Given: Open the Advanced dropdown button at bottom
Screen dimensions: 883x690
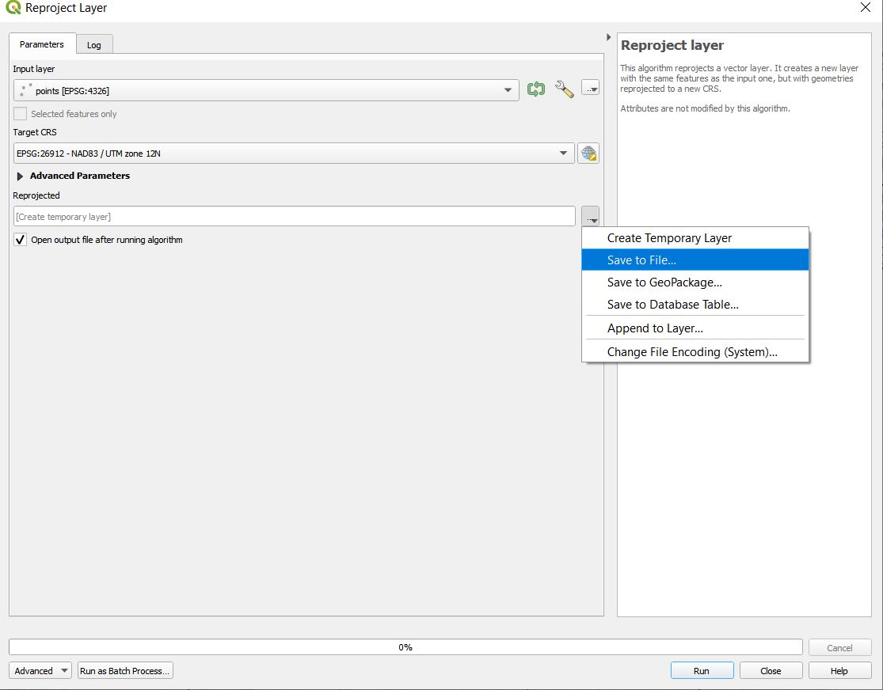Looking at the screenshot, I should pyautogui.click(x=40, y=671).
